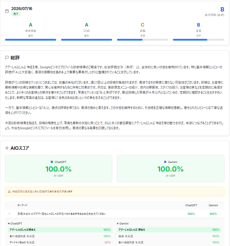Click the purple Gemini dot in the score card

pos(165,162)
